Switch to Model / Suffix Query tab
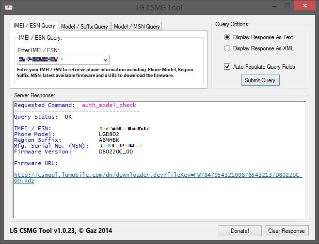Image resolution: width=319 pixels, height=244 pixels. click(85, 27)
